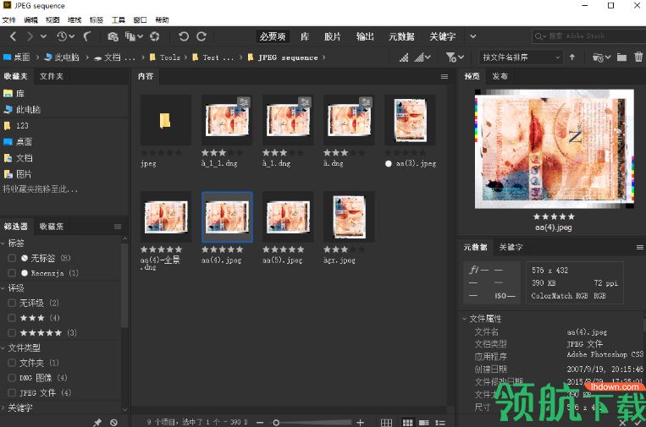Open the navigation history dropdown arrow

[x=43, y=36]
